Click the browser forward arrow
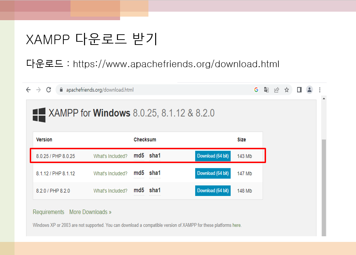The width and height of the screenshot is (356, 255). click(38, 90)
